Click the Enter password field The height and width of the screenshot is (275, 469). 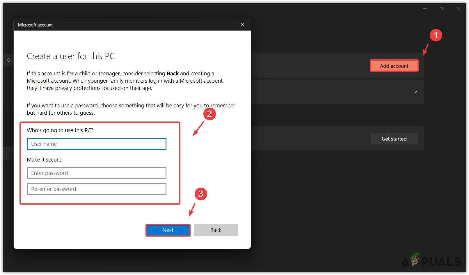point(96,173)
